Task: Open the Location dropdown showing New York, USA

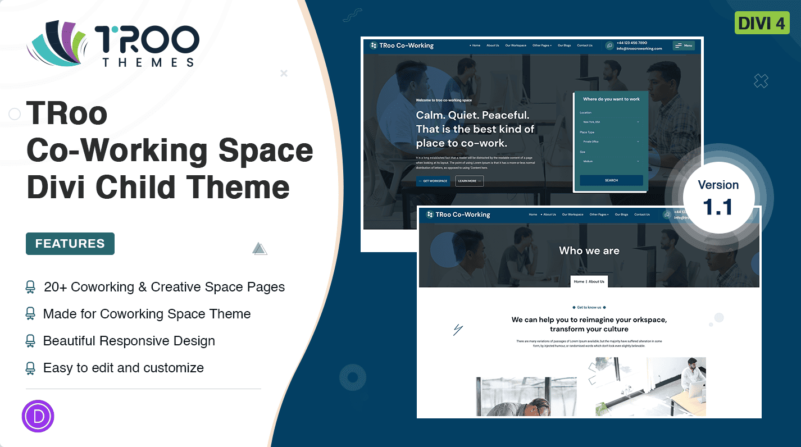Action: pyautogui.click(x=611, y=122)
